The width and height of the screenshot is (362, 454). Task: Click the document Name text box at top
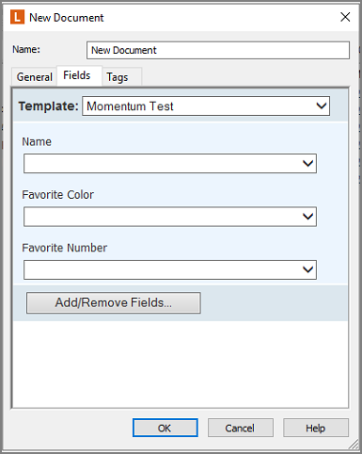coord(218,50)
